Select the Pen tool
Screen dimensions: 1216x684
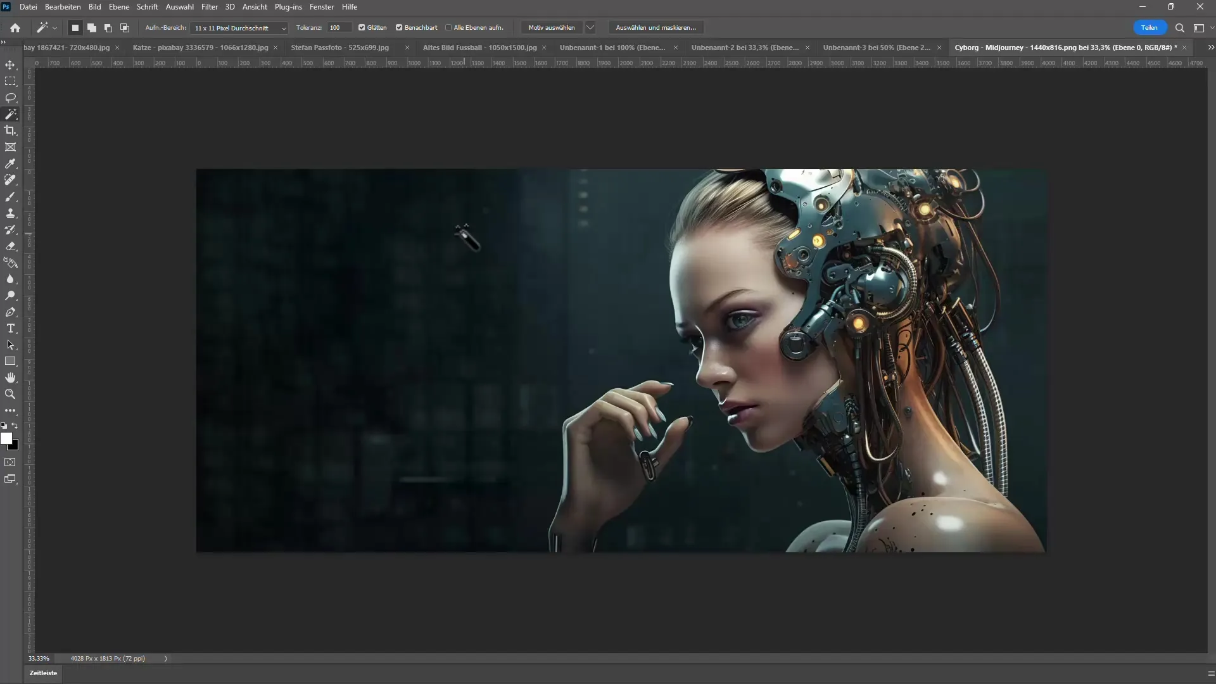point(10,312)
